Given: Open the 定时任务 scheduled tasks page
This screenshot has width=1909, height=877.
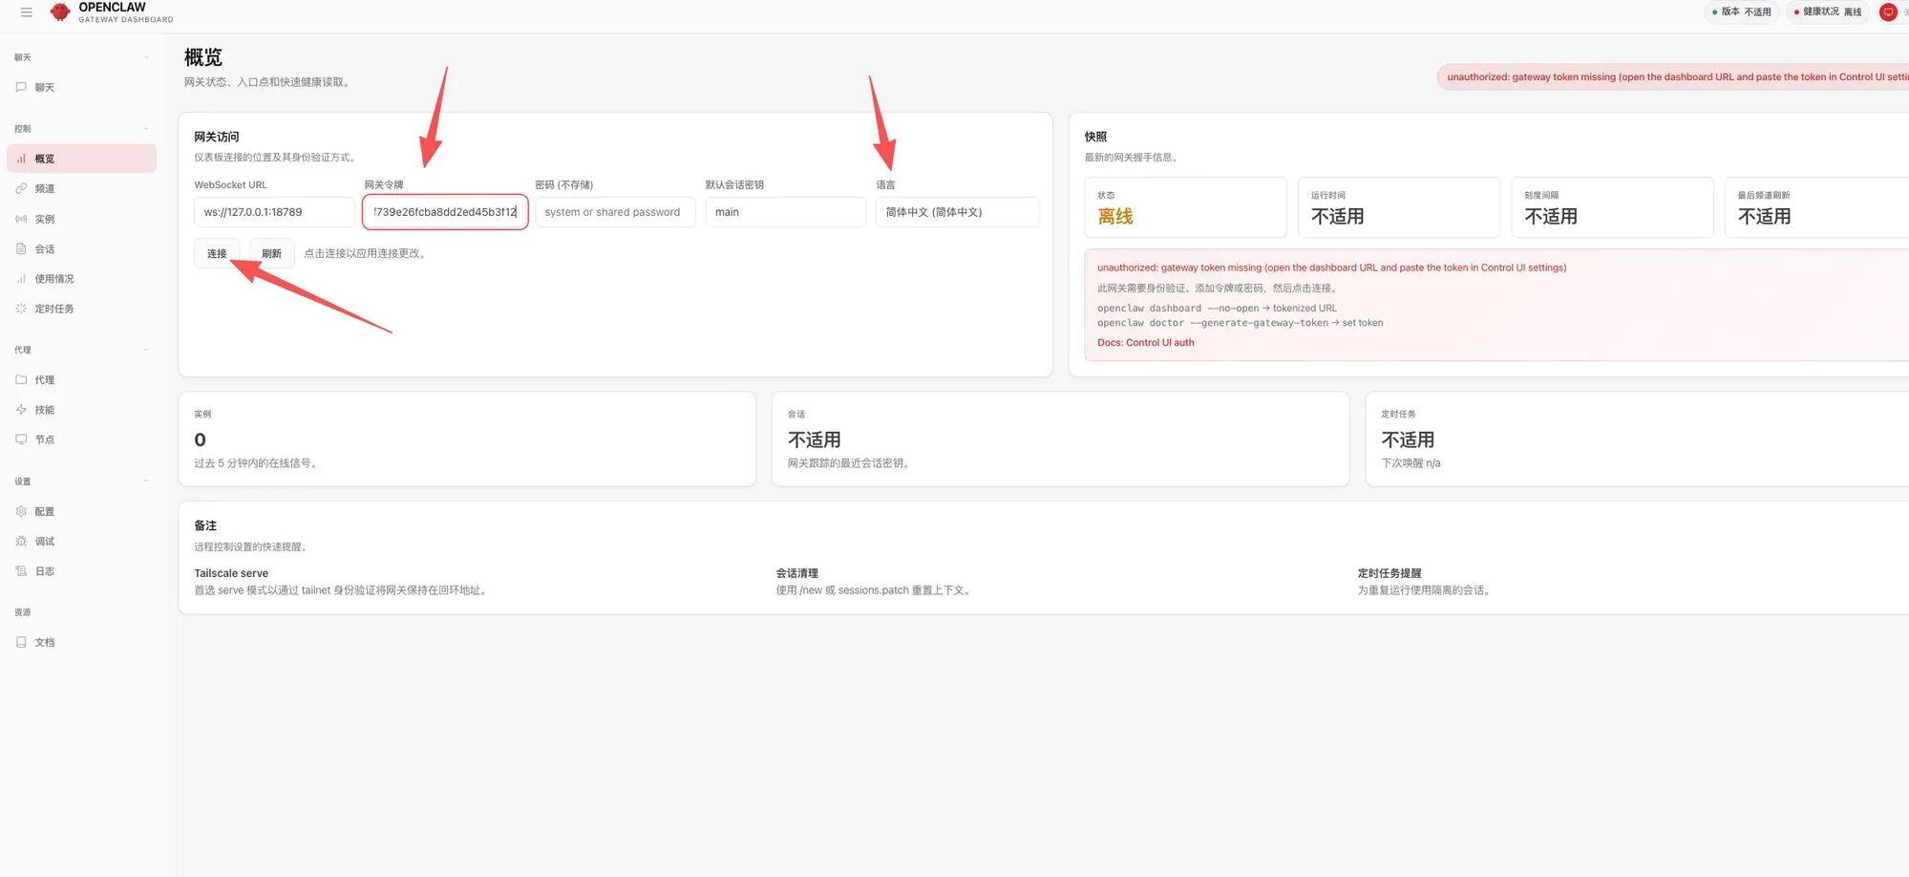Looking at the screenshot, I should coord(53,308).
